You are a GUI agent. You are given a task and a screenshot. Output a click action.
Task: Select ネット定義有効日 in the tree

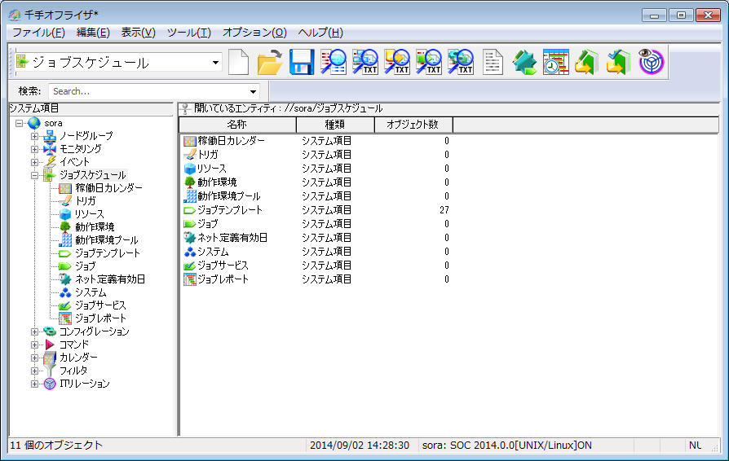point(110,279)
